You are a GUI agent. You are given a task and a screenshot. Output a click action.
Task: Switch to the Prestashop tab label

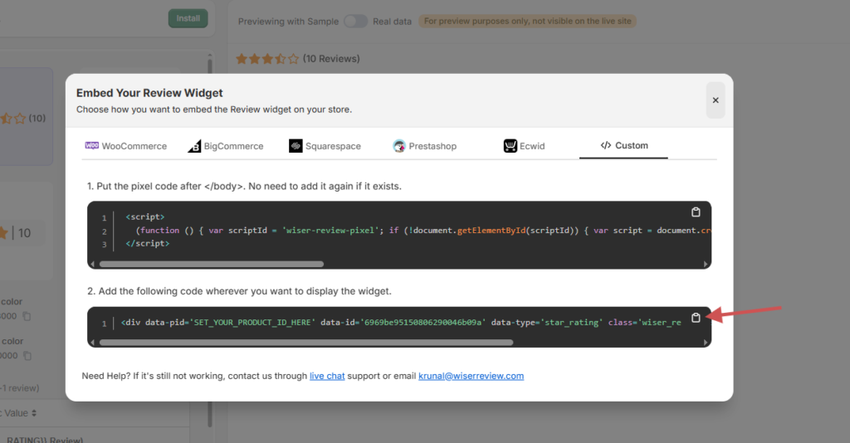point(432,146)
